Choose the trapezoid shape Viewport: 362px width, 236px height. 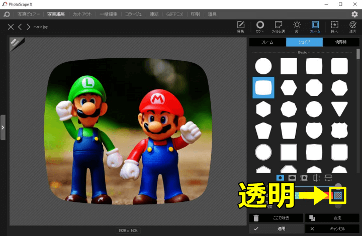289,131
